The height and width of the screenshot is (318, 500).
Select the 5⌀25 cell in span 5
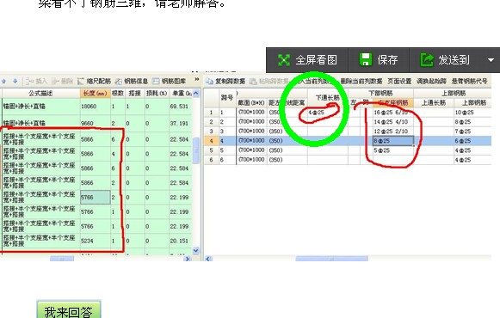[392, 150]
